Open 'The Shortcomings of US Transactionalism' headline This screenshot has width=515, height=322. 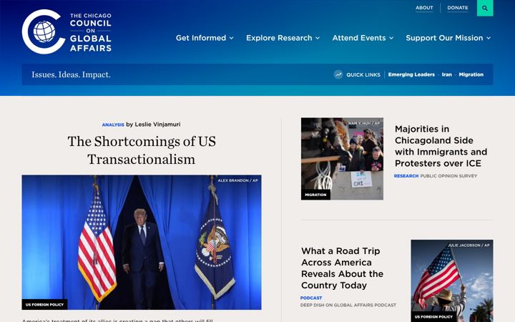[x=142, y=150]
